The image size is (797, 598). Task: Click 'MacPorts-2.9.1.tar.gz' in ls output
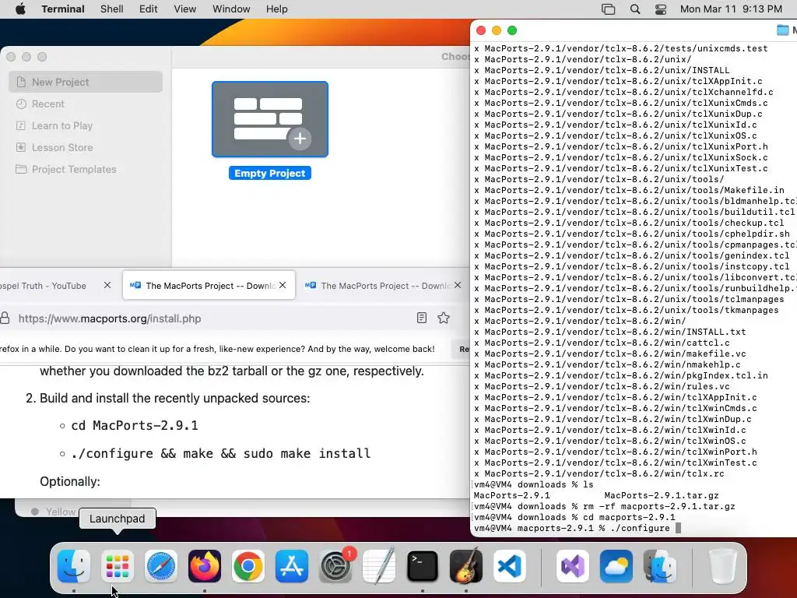pos(662,495)
